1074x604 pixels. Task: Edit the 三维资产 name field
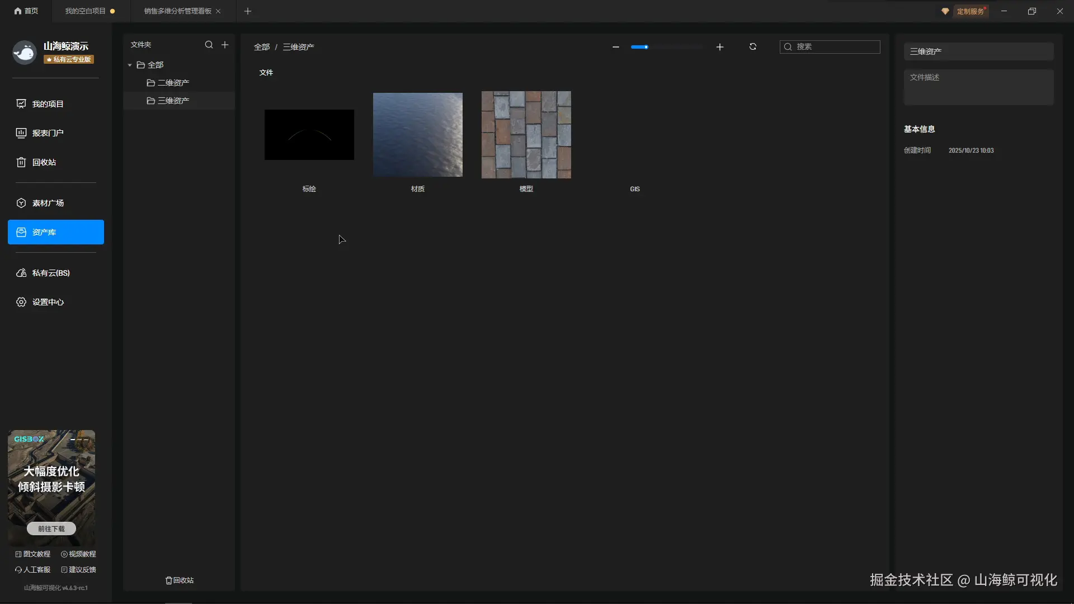pos(979,51)
